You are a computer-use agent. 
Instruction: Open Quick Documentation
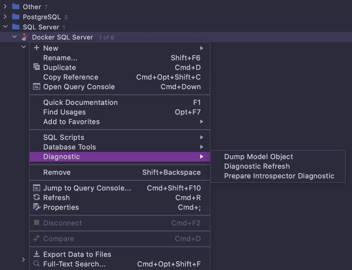(120, 102)
